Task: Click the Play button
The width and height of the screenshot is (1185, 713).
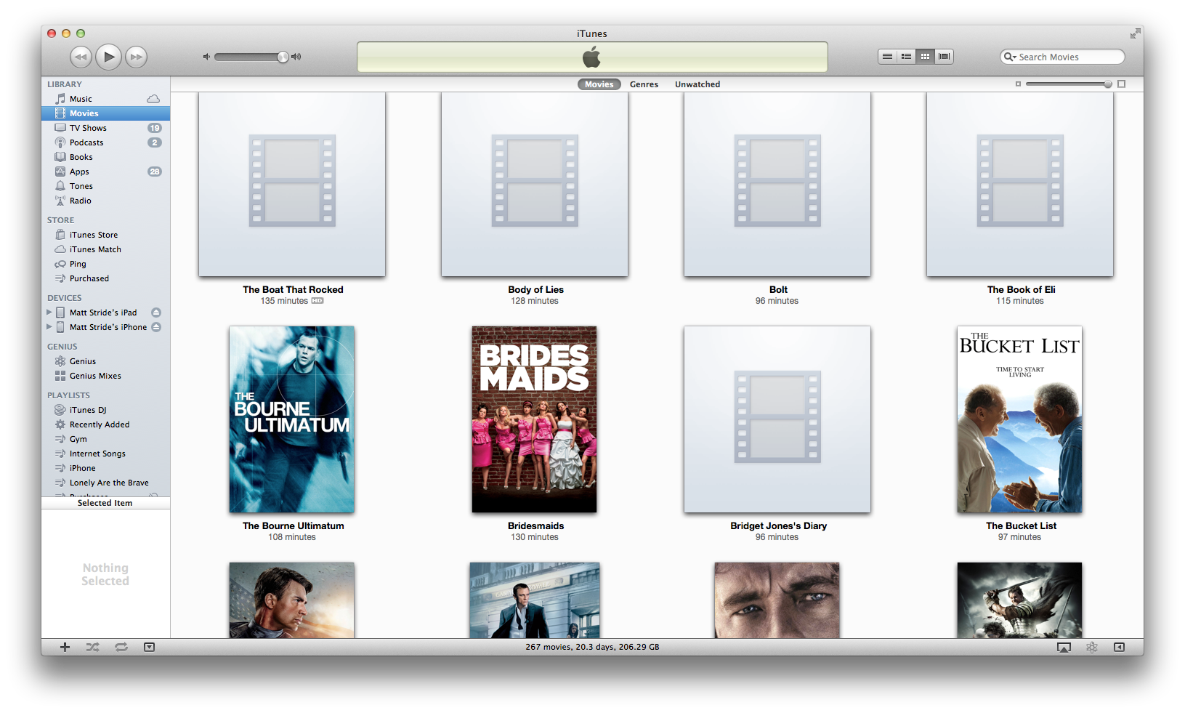Action: point(108,57)
